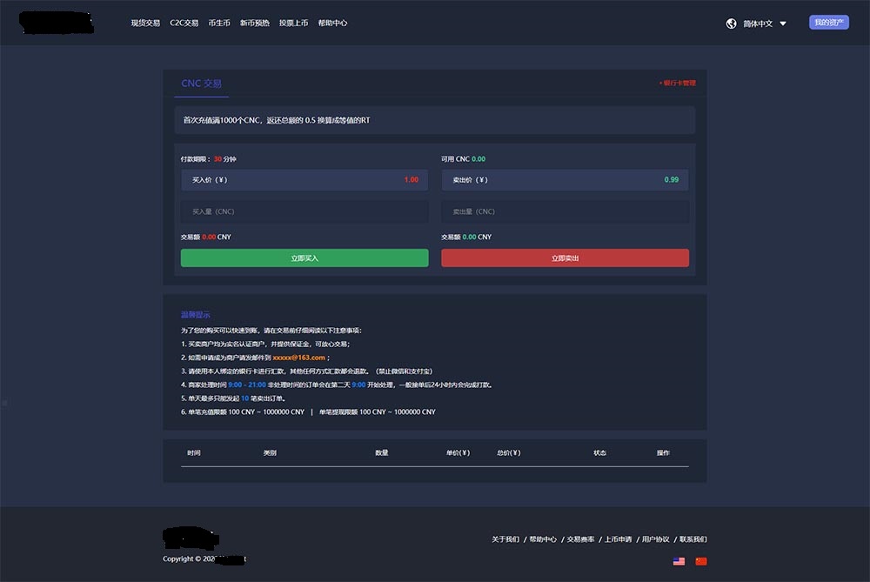Focus the 卖出量 (CNC) input field
This screenshot has width=870, height=582.
[565, 211]
